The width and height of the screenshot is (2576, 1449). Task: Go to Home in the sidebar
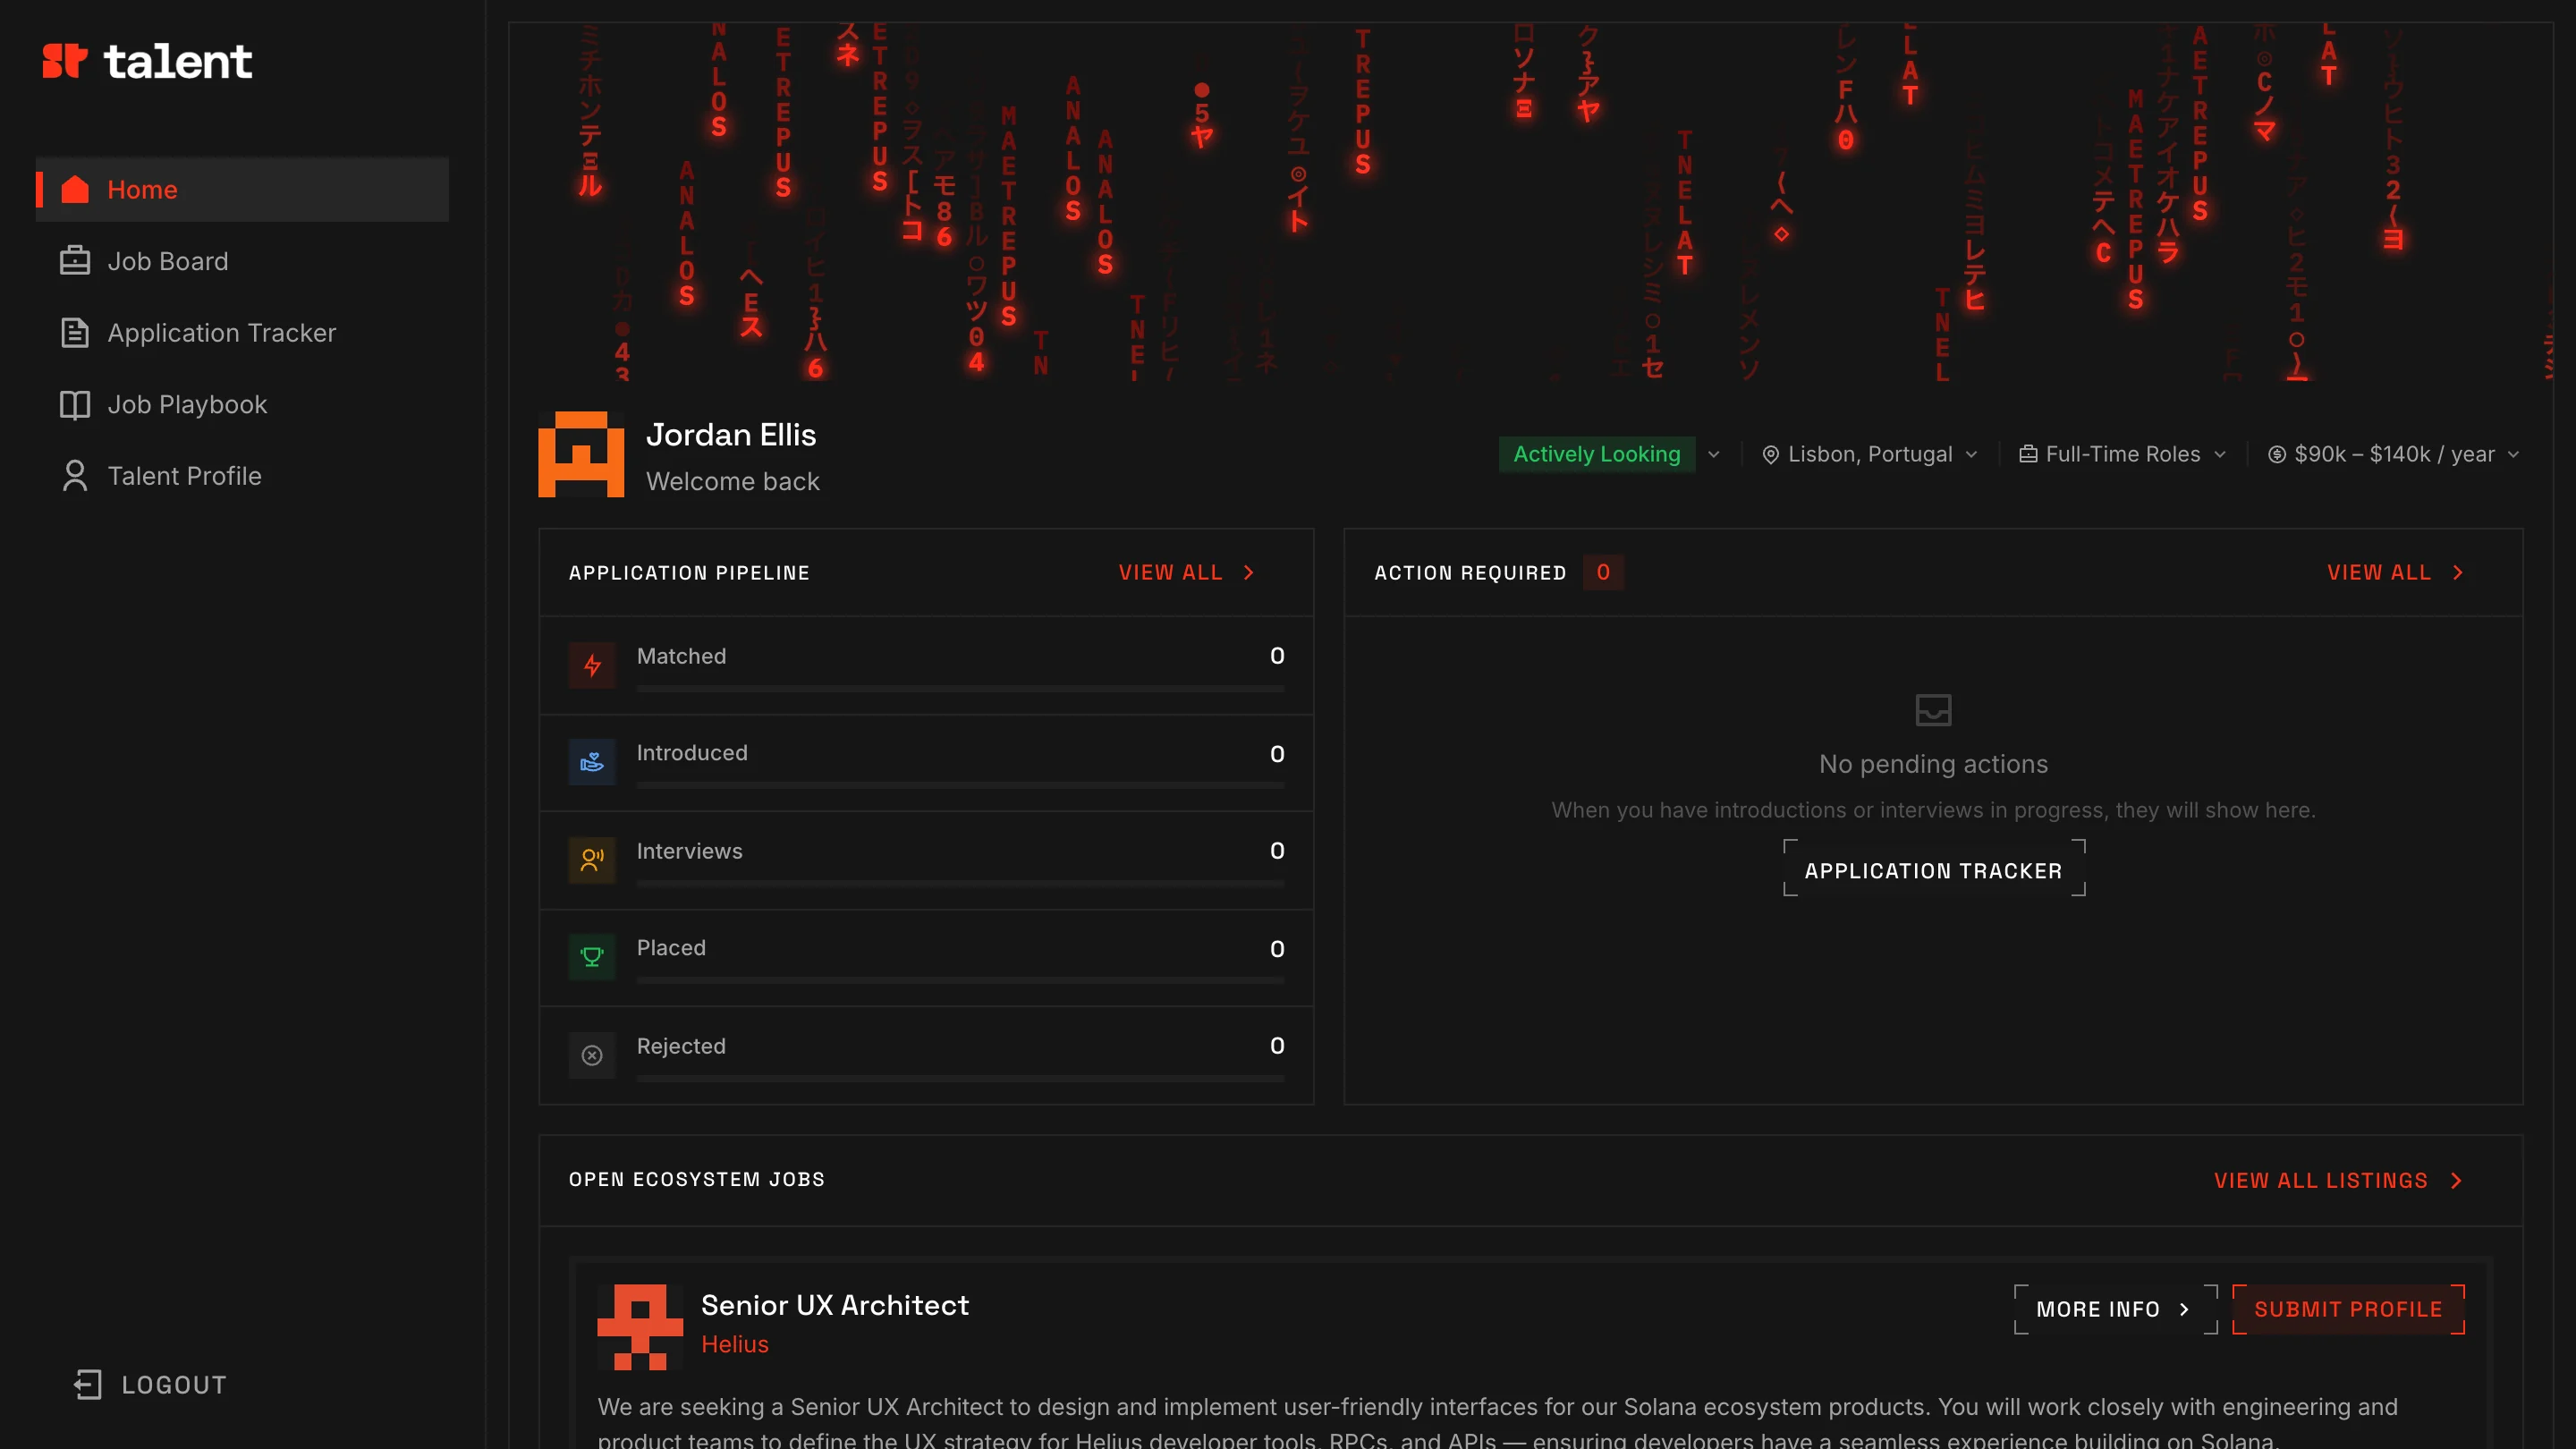pos(242,189)
